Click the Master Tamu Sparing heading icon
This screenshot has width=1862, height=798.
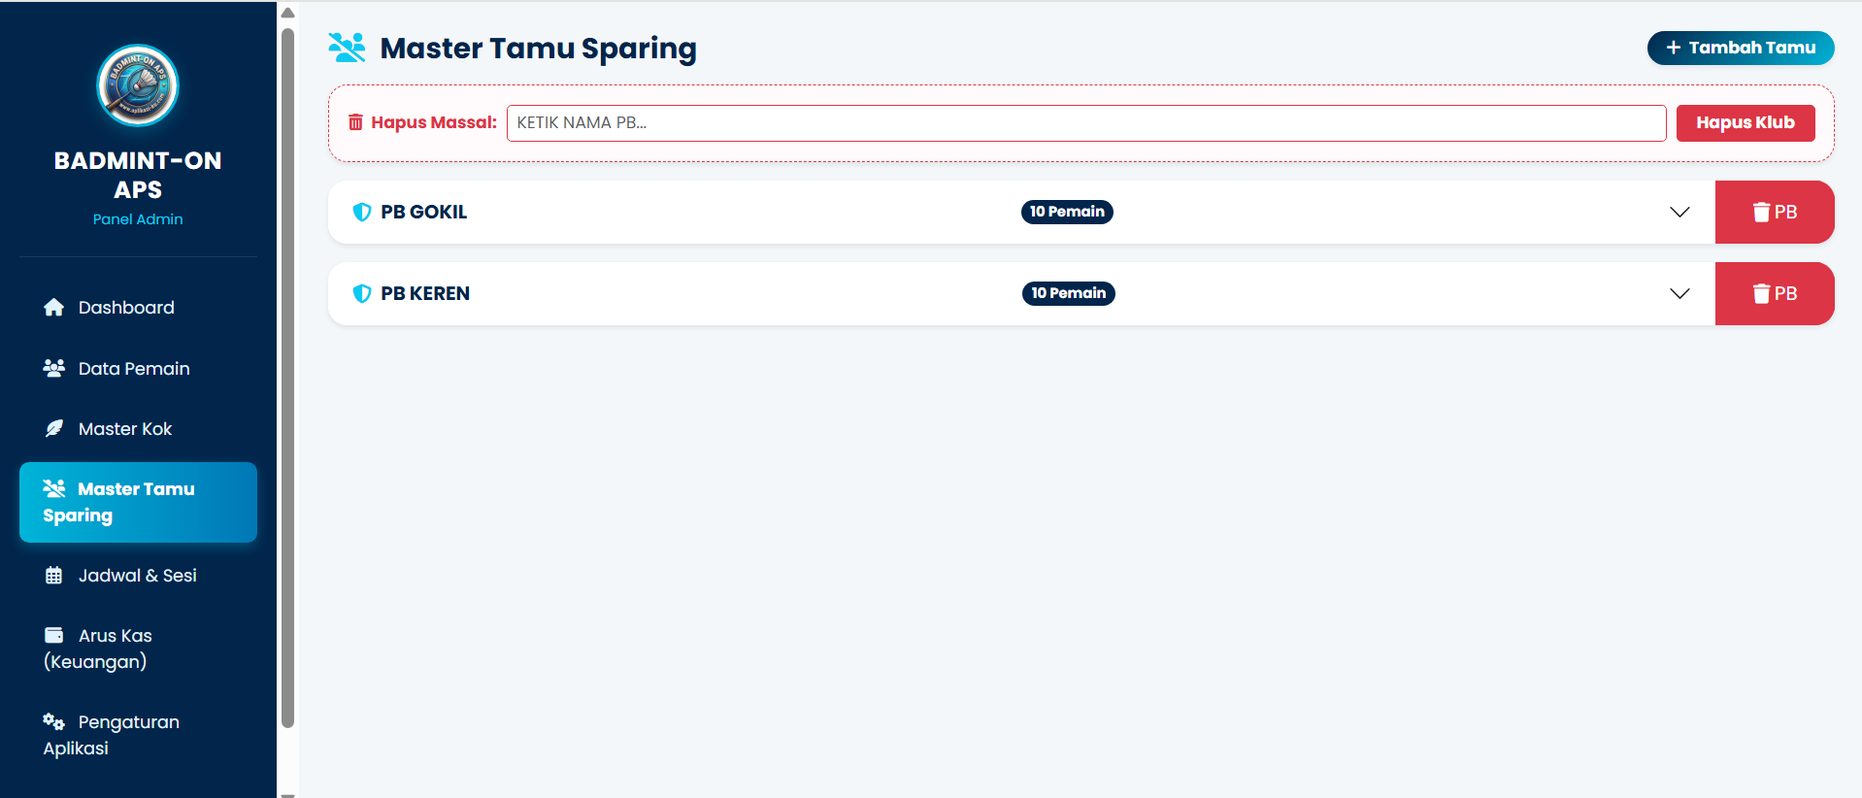point(347,48)
